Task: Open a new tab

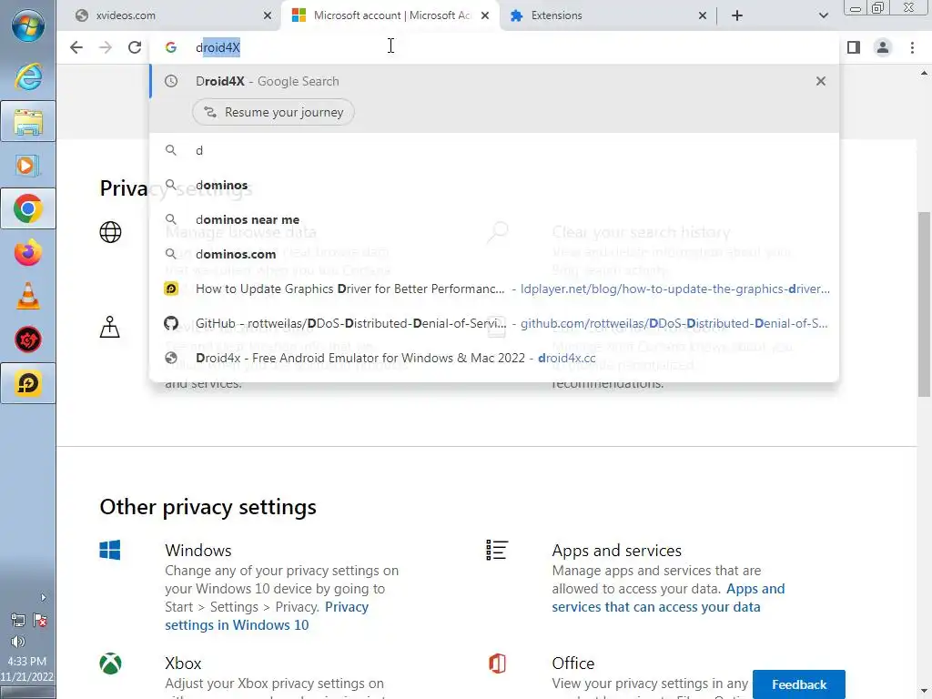Action: 737,15
